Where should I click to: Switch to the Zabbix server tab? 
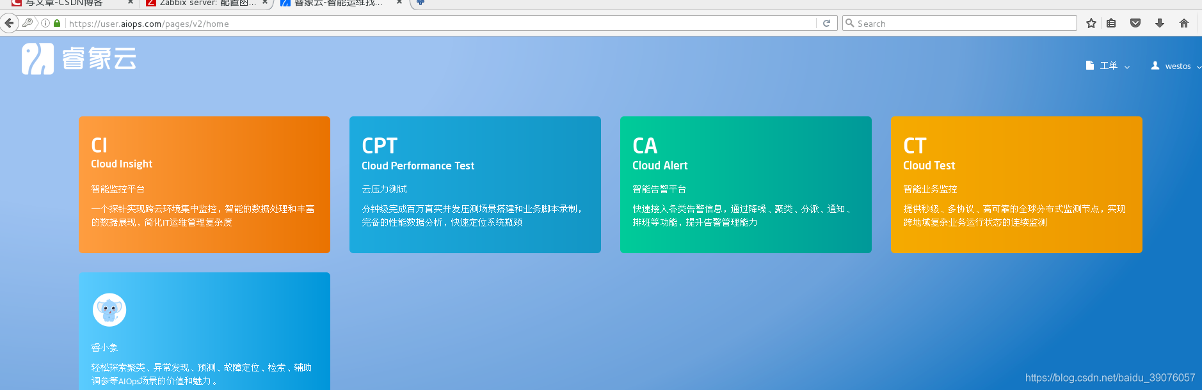(x=207, y=3)
